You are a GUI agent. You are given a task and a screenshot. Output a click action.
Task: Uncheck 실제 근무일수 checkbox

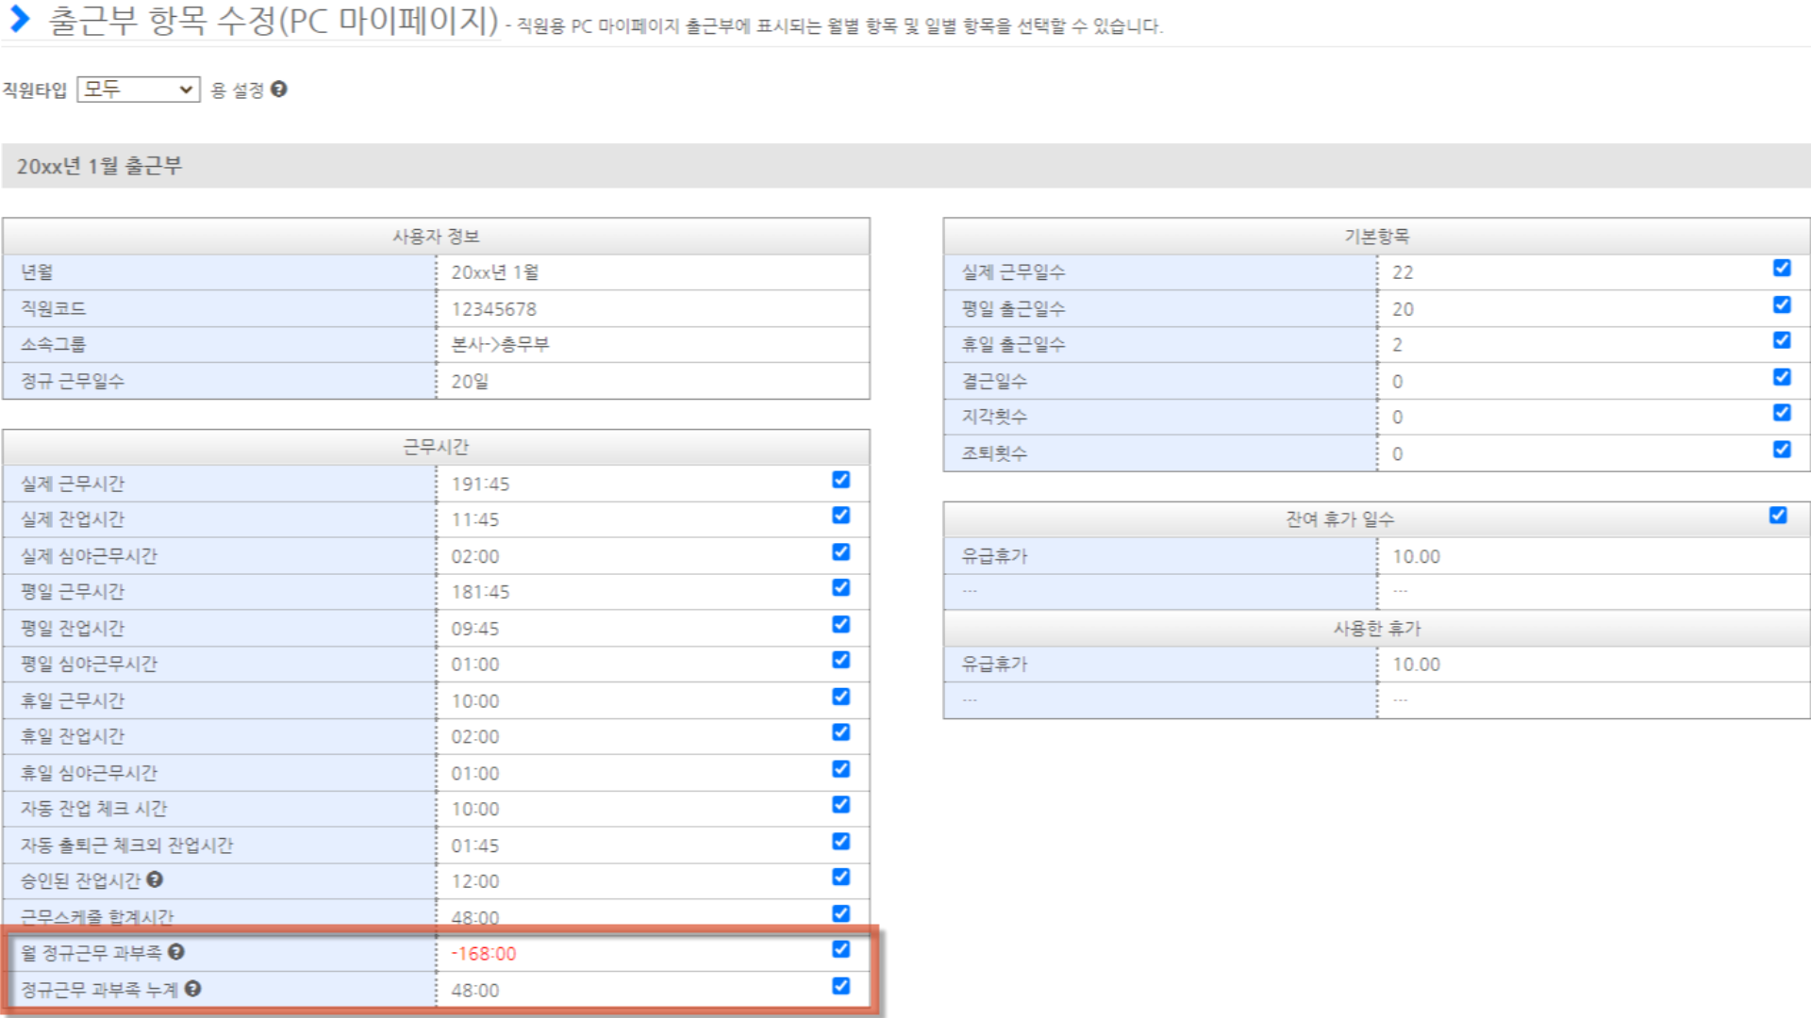[1781, 268]
